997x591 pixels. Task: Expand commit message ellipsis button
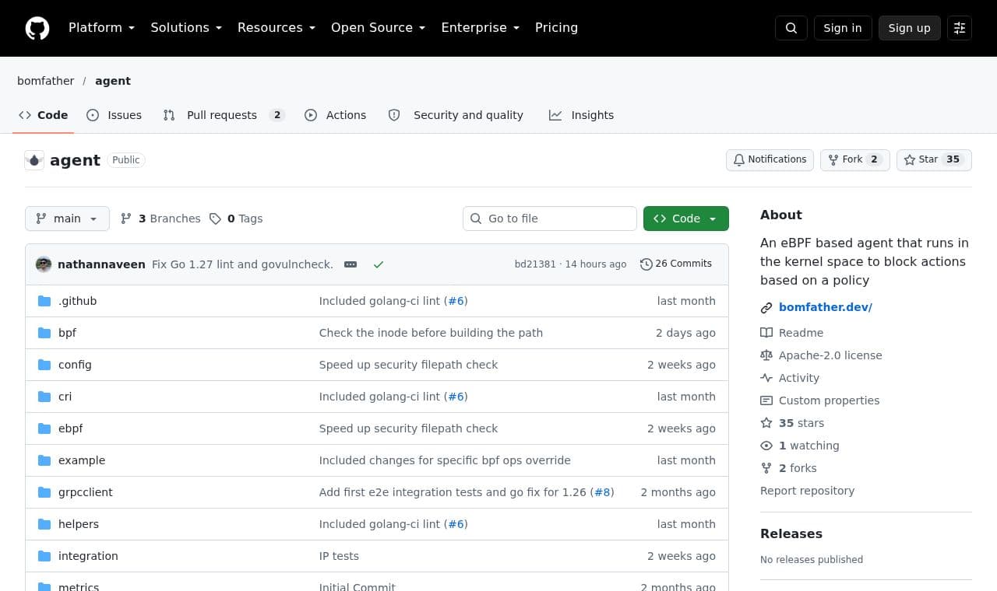[351, 264]
